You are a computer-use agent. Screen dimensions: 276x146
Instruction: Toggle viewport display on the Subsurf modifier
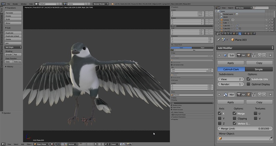[244, 55]
